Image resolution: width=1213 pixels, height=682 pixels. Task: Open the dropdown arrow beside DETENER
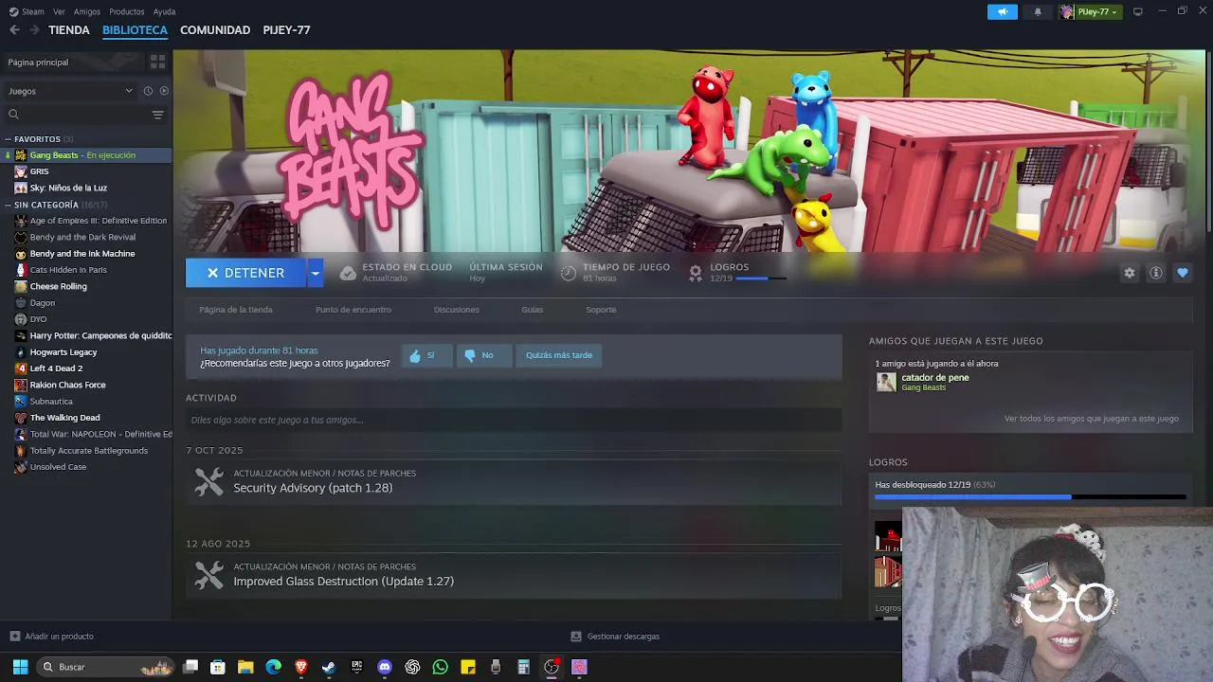tap(315, 273)
